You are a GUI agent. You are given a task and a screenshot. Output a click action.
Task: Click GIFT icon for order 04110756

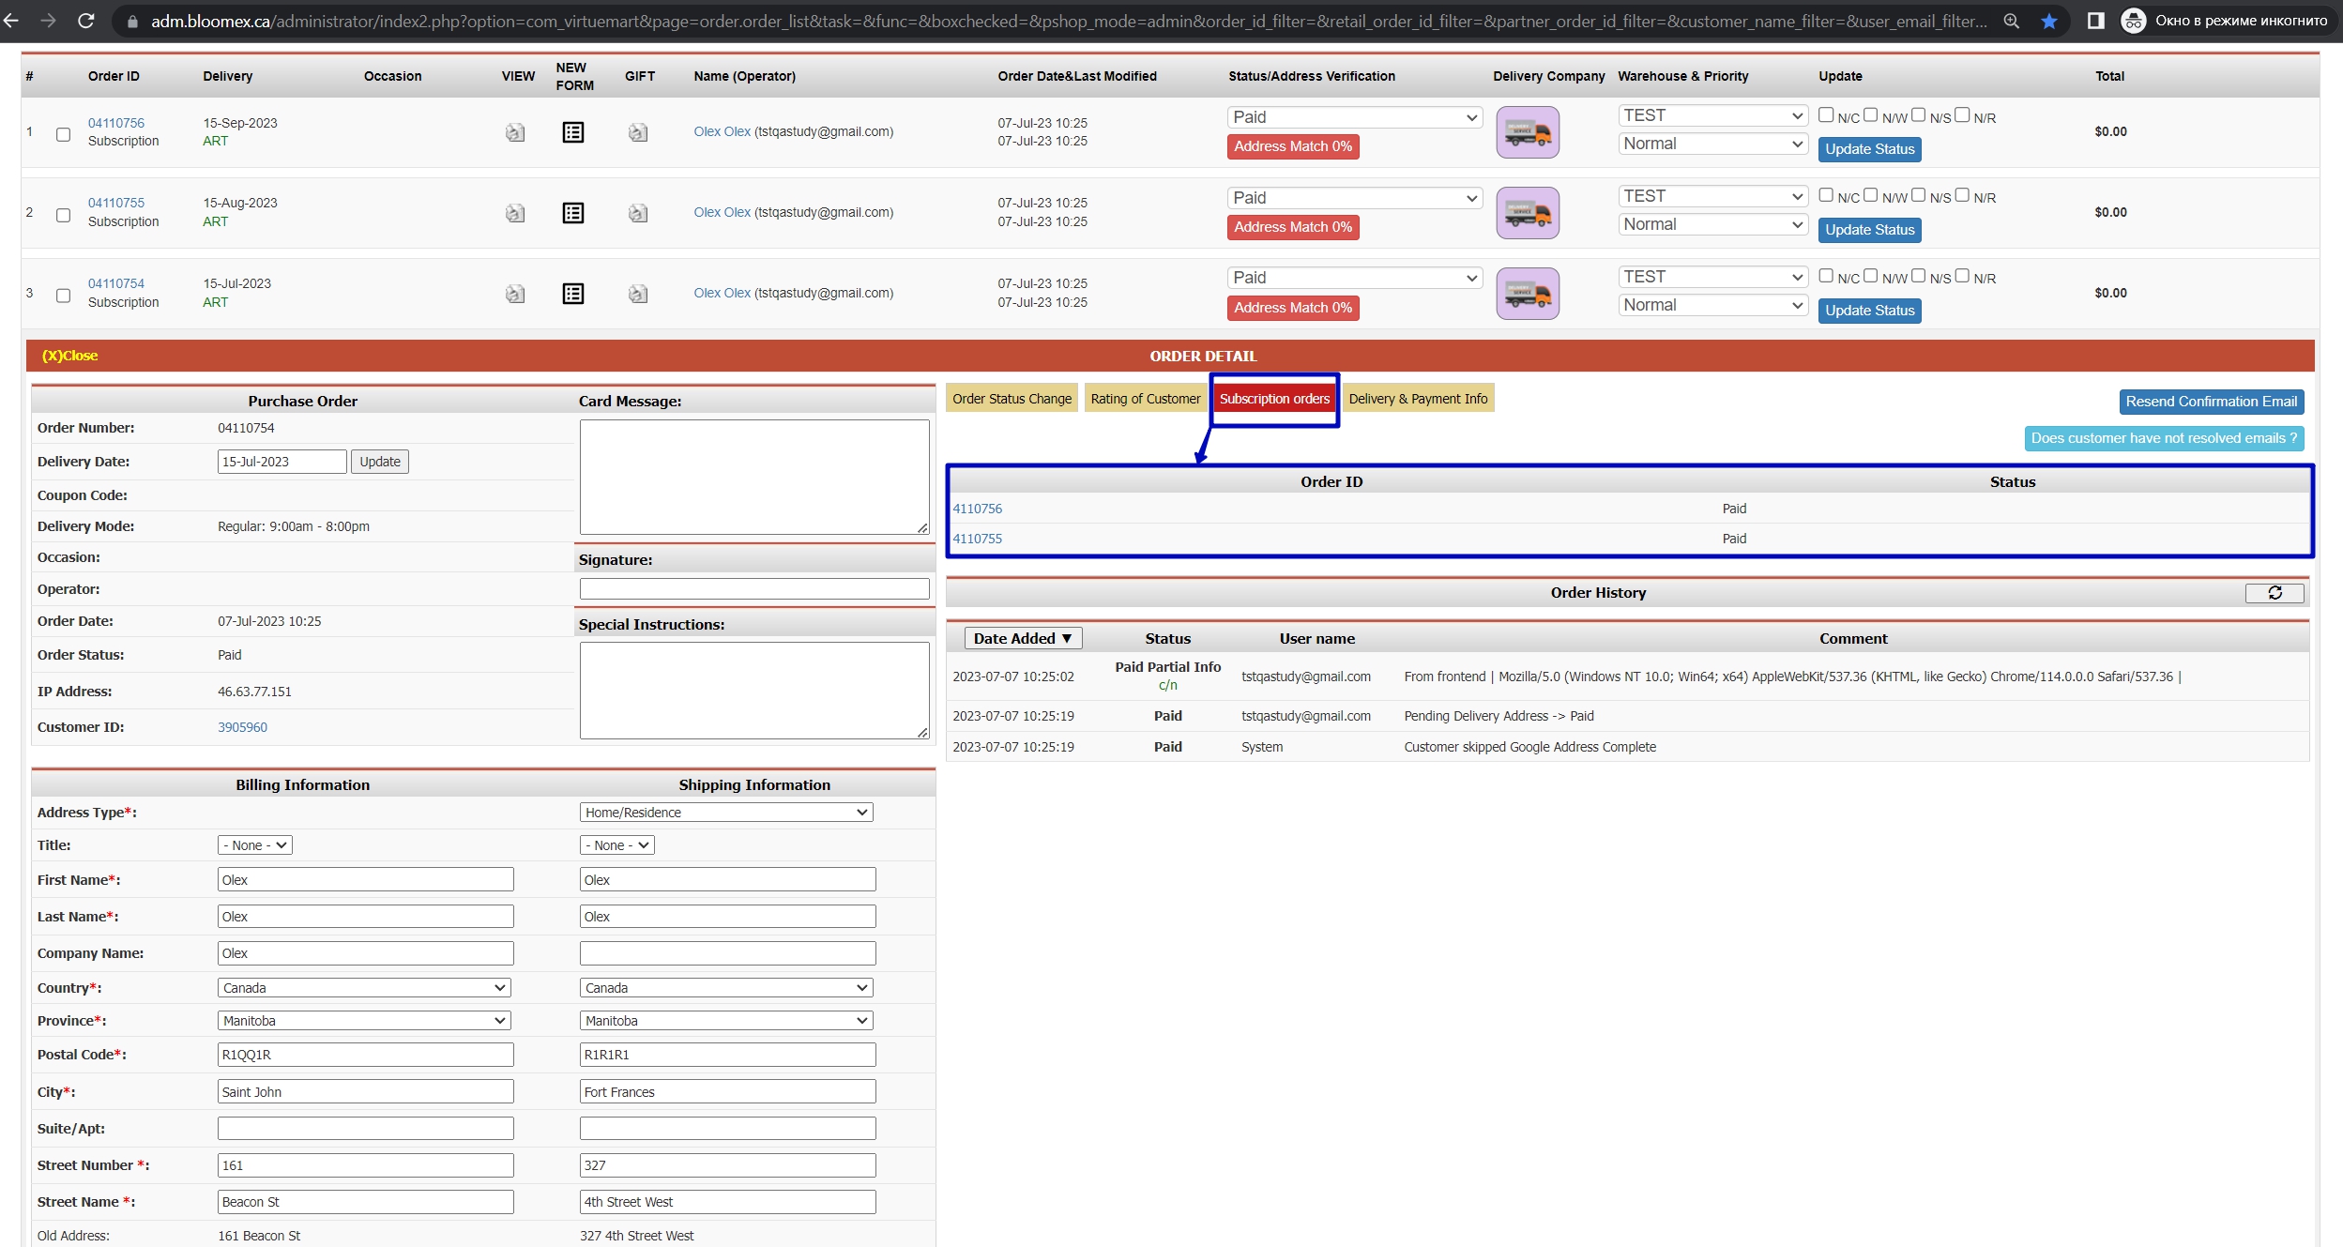tap(638, 132)
